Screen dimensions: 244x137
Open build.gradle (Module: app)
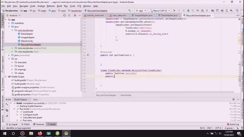(x=27, y=84)
